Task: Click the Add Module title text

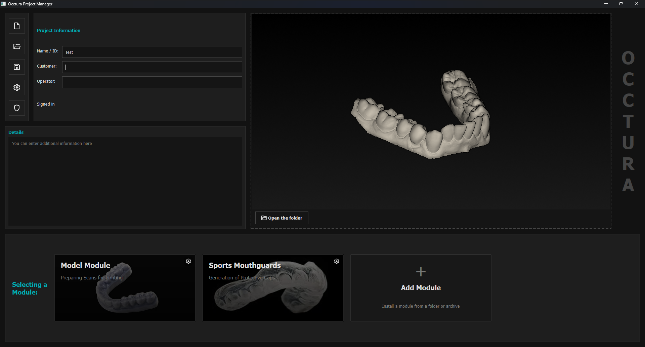Action: (x=421, y=288)
